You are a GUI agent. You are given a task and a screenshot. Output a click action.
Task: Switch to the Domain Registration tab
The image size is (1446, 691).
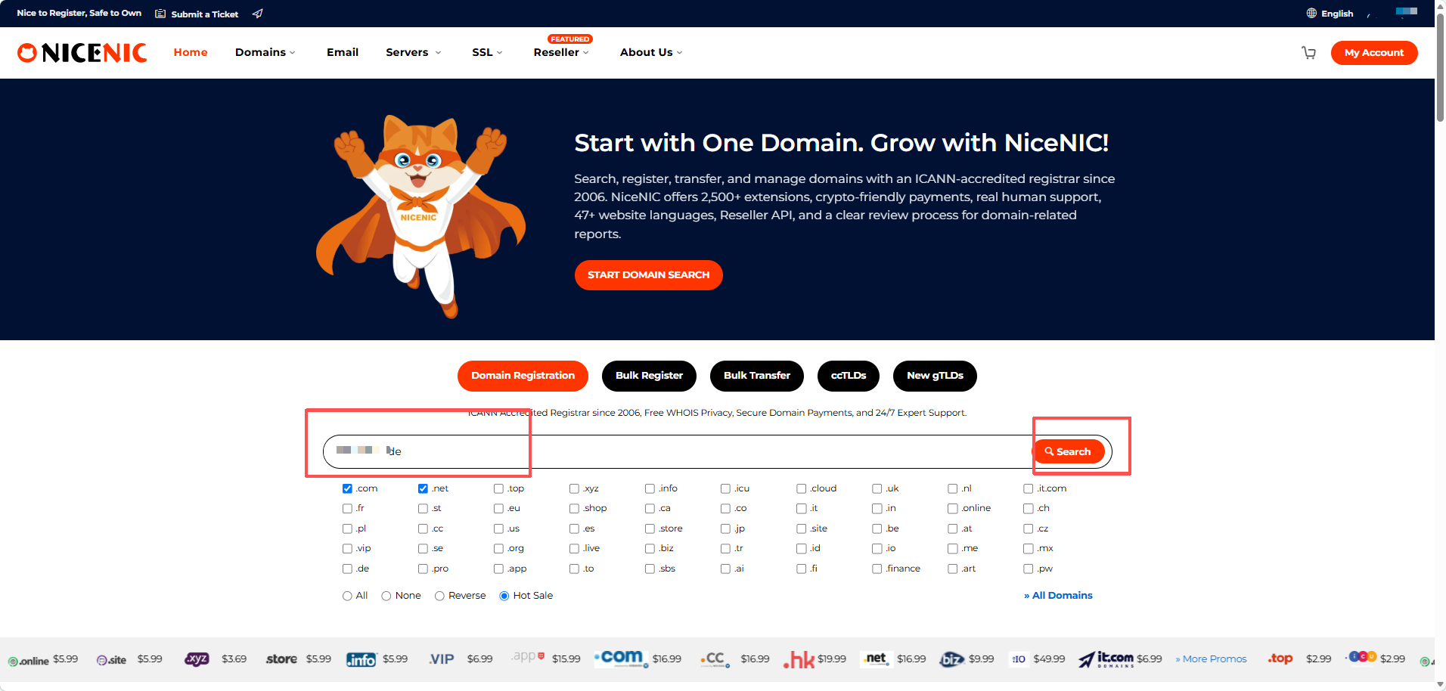click(523, 376)
